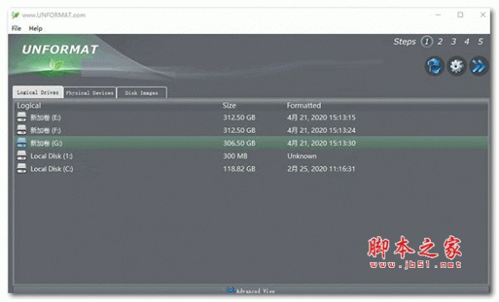Select Local Disk (1:) in the list

[x=52, y=156]
